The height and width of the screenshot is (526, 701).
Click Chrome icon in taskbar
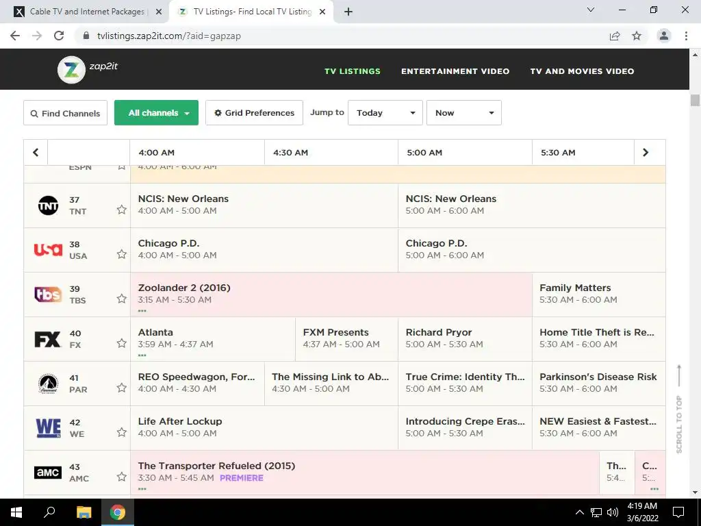[x=118, y=512]
